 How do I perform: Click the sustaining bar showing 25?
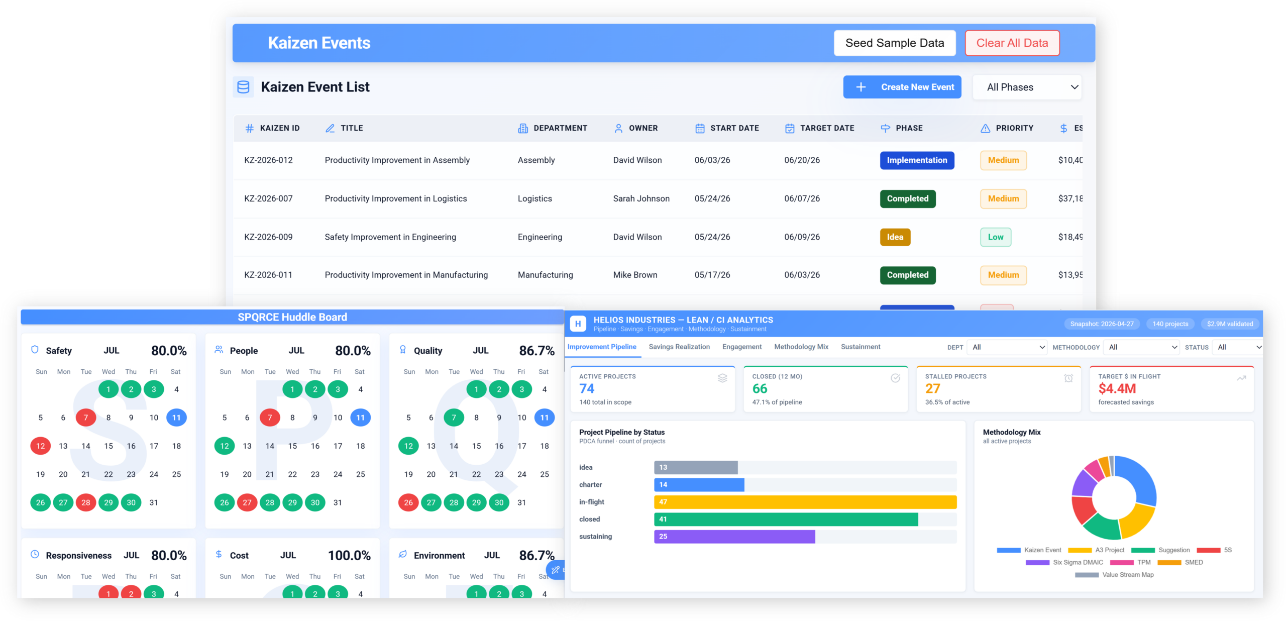(734, 536)
